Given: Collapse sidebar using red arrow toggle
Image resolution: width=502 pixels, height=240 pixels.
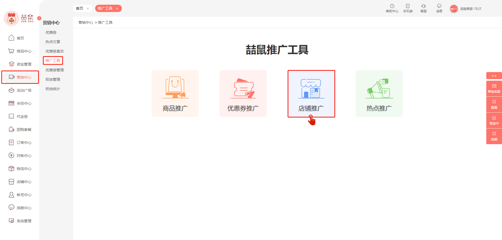Looking at the screenshot, I should (x=39, y=18).
